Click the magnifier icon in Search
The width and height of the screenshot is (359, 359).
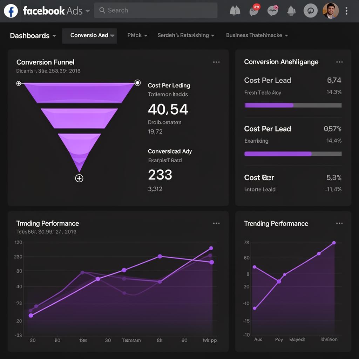(102, 10)
